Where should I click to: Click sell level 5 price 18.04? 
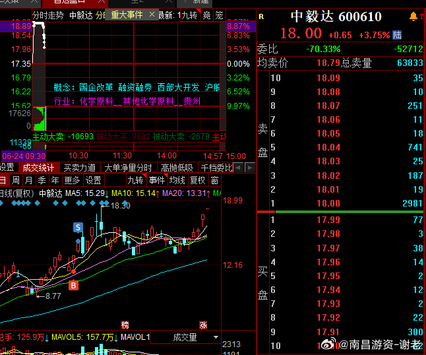[x=328, y=147]
